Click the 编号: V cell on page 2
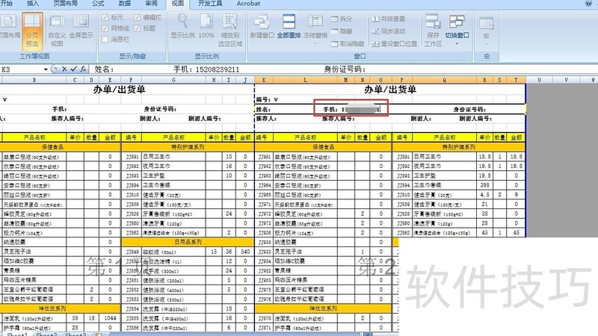 (x=267, y=99)
